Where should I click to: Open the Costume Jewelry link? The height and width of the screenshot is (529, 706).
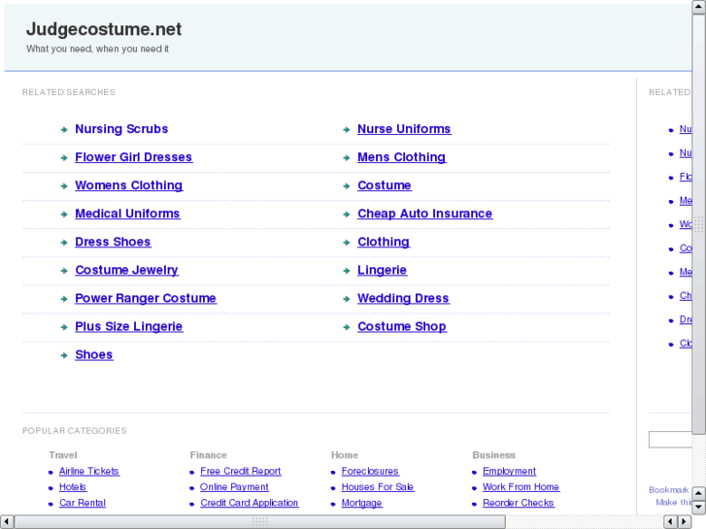coord(126,270)
